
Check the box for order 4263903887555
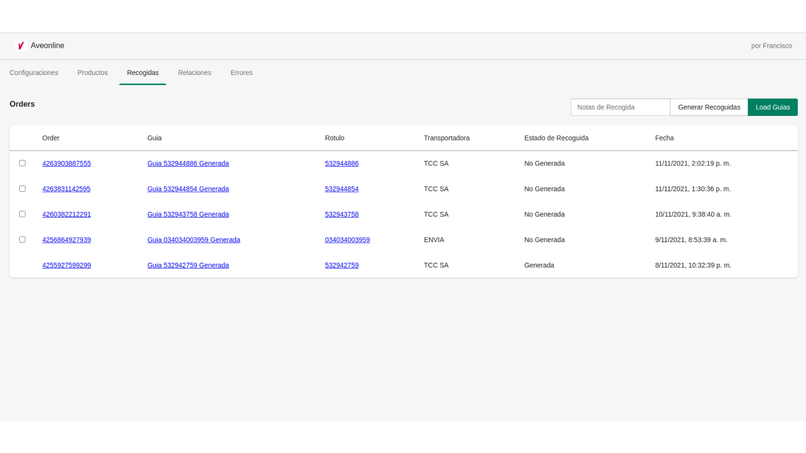click(x=22, y=163)
